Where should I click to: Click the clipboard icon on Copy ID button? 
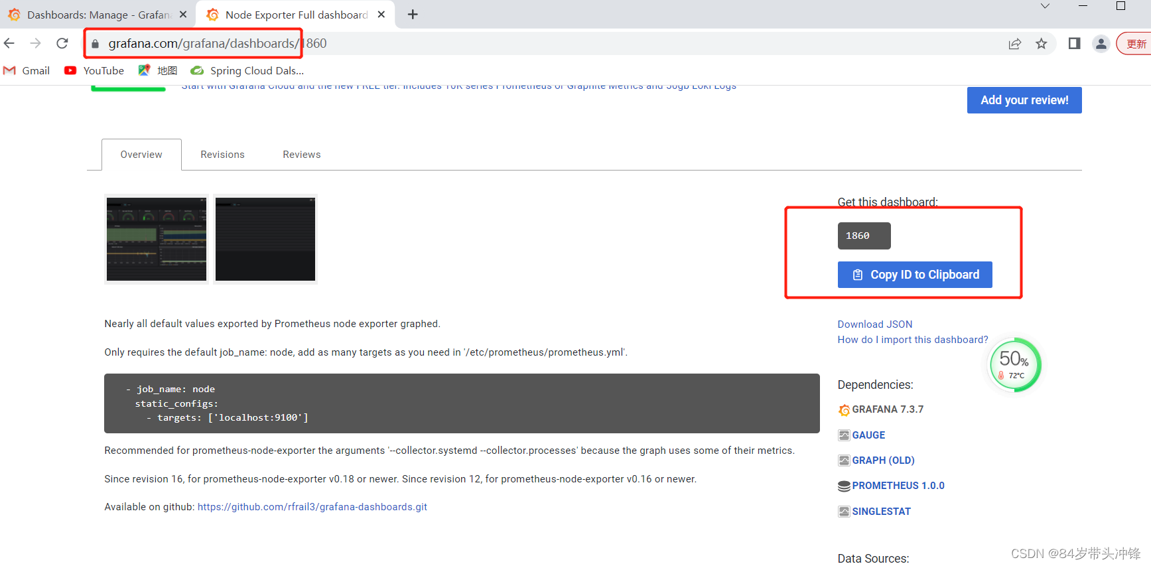click(858, 275)
